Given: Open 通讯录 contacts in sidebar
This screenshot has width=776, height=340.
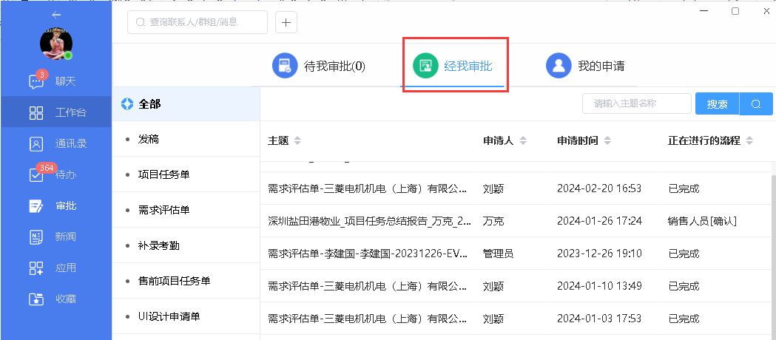Looking at the screenshot, I should click(37, 143).
